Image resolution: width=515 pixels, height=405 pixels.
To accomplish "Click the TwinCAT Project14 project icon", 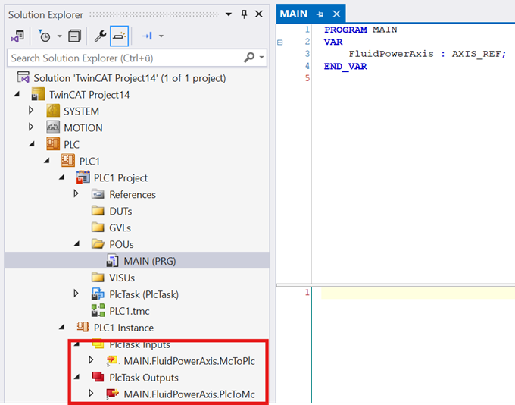I will pyautogui.click(x=38, y=94).
